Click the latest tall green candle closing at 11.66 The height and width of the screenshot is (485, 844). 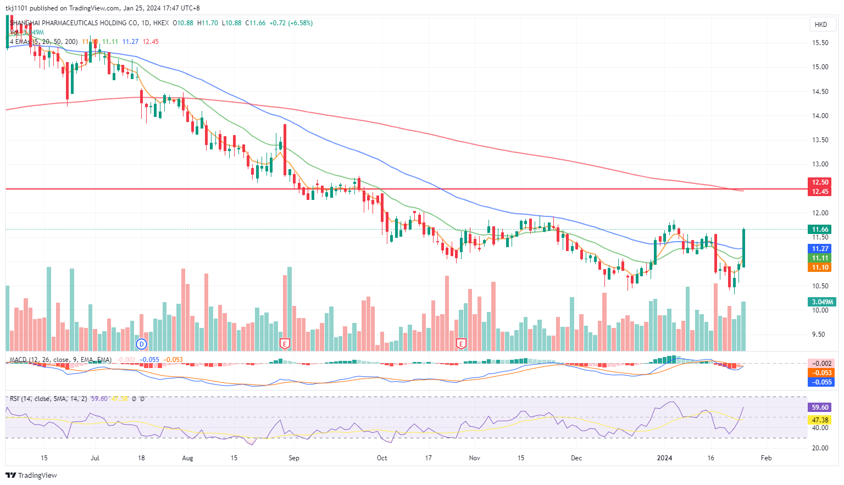743,248
